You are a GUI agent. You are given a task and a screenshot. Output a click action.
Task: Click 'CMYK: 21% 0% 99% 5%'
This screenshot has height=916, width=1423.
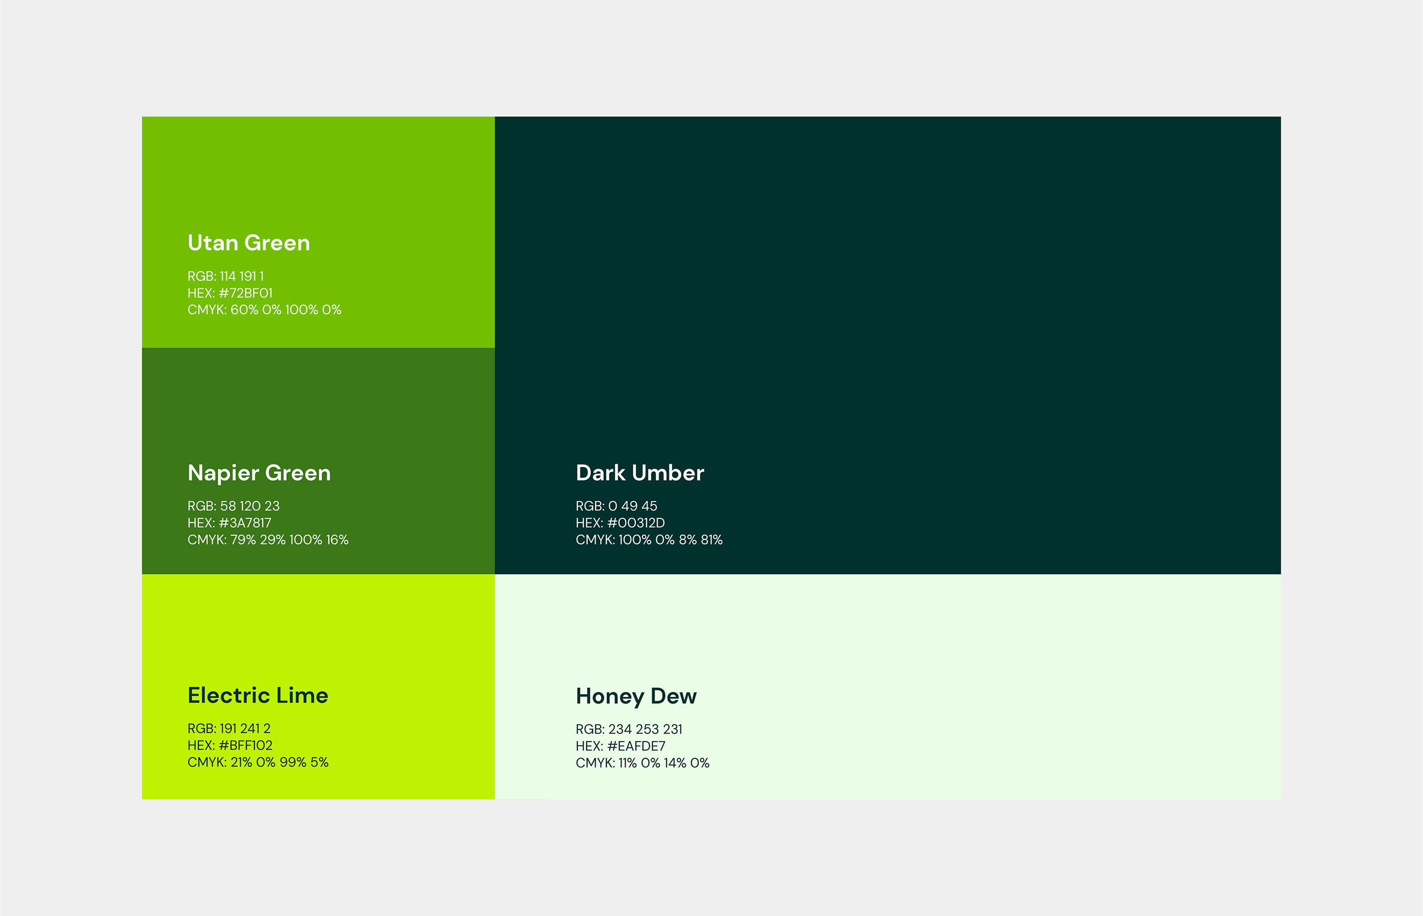coord(258,762)
